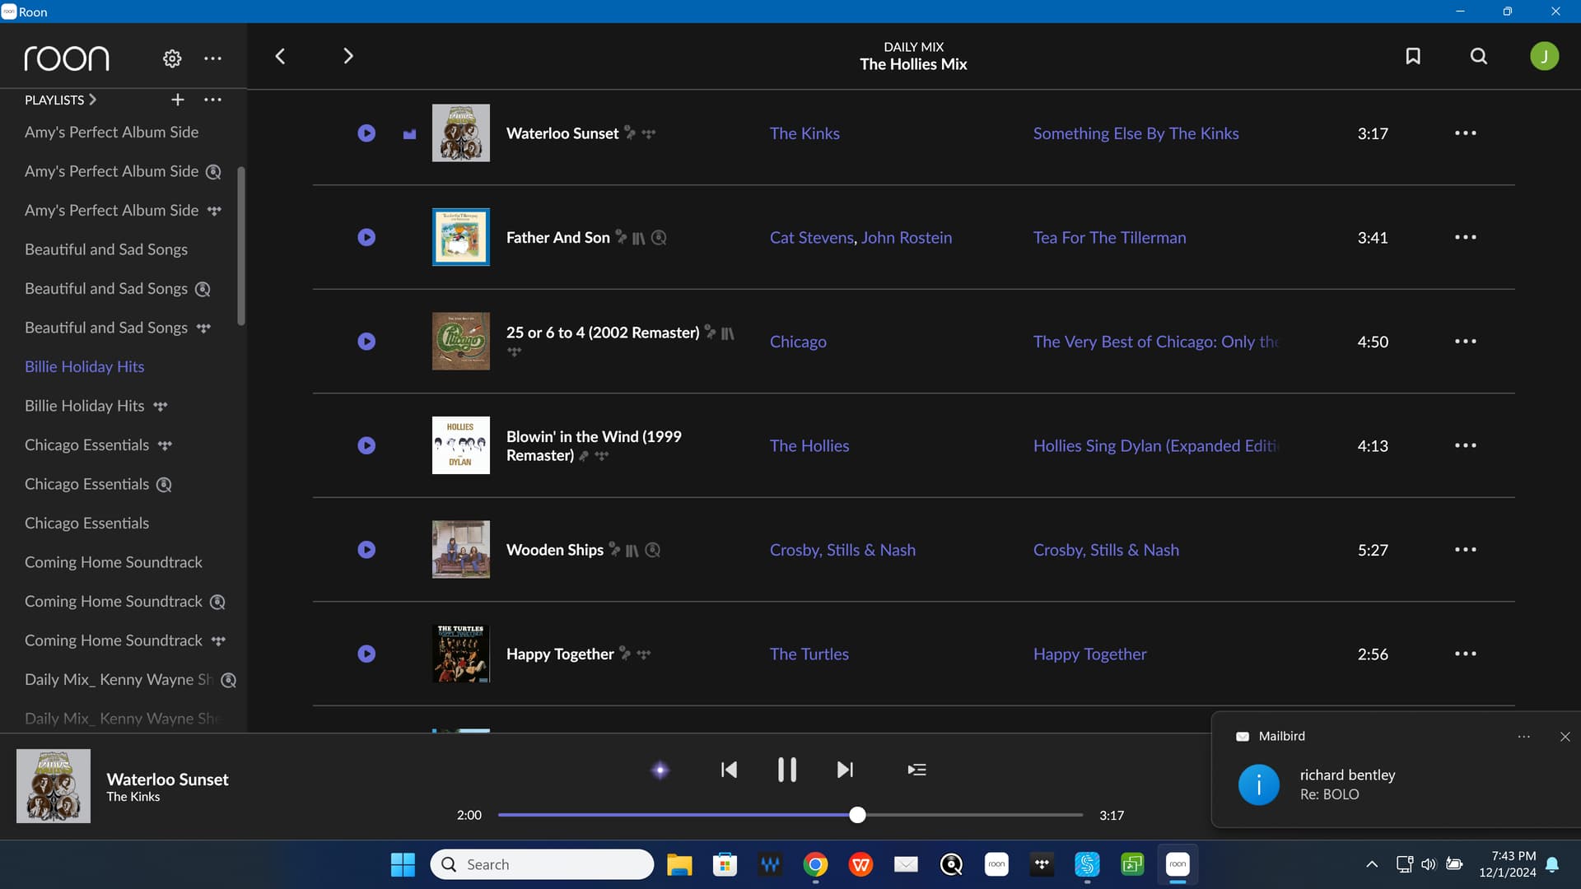Skip to the next track
1581x889 pixels.
[x=845, y=770]
